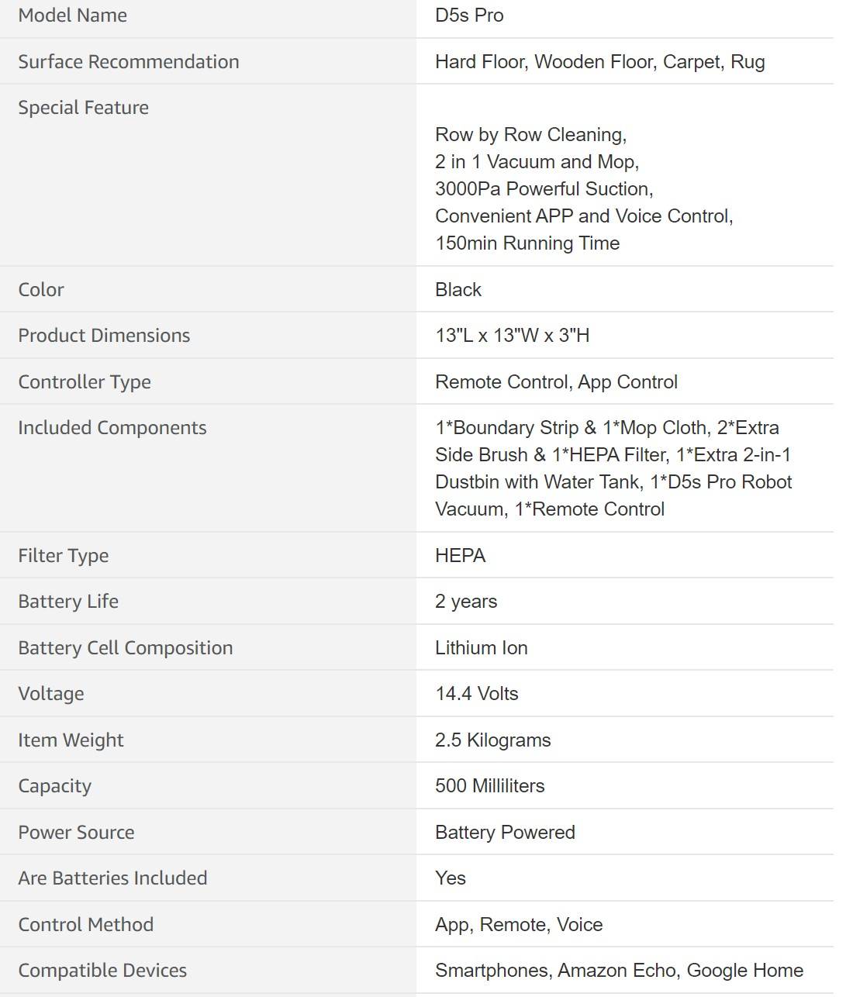
Task: Click the Color row's Black value
Action: (458, 290)
